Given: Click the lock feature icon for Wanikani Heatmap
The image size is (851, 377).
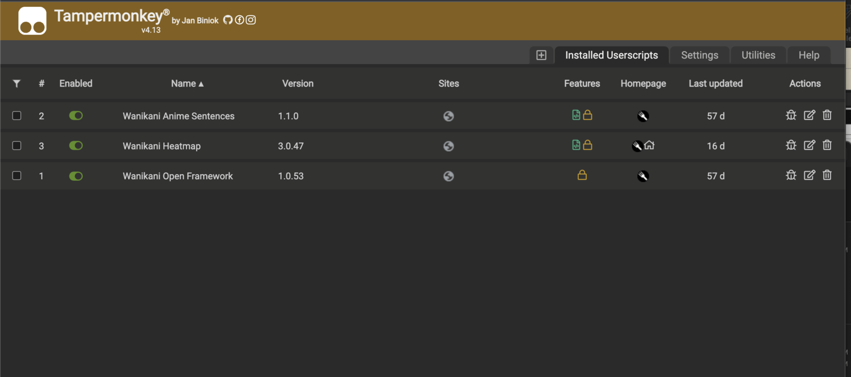Looking at the screenshot, I should [x=588, y=145].
